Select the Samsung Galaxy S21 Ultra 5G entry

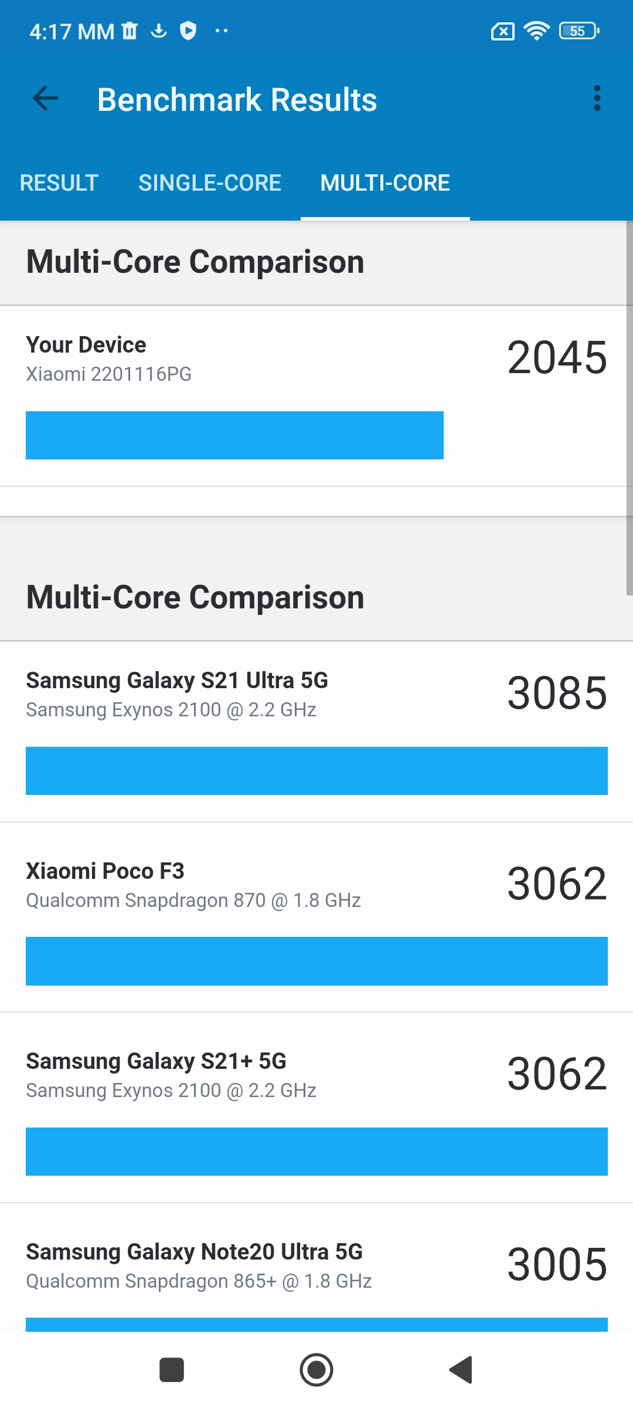tap(316, 730)
